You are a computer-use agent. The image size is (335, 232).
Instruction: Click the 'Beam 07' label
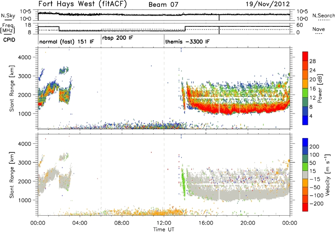point(163,4)
